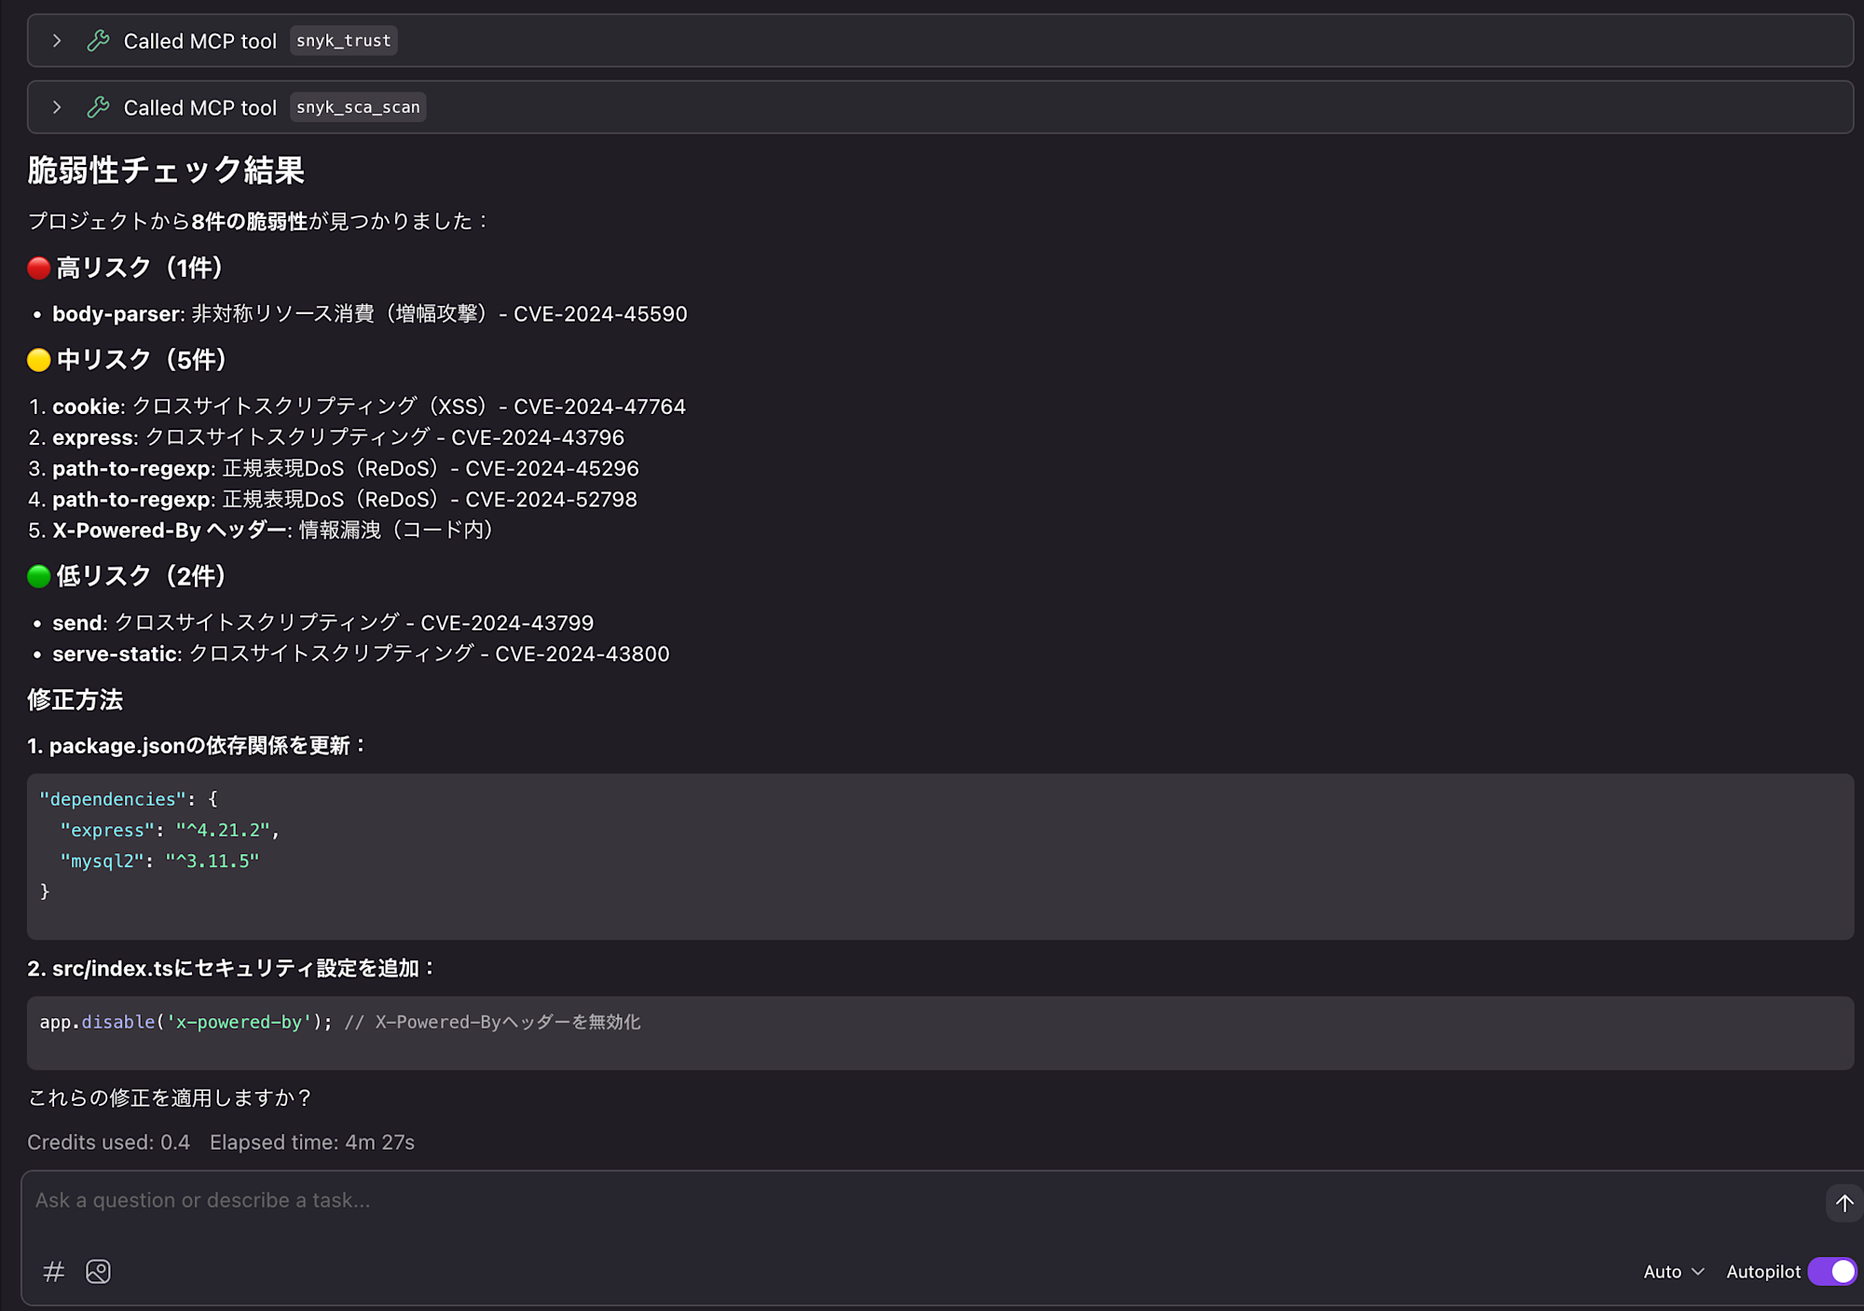The width and height of the screenshot is (1864, 1311).
Task: Click the Credits used status text
Action: [107, 1141]
